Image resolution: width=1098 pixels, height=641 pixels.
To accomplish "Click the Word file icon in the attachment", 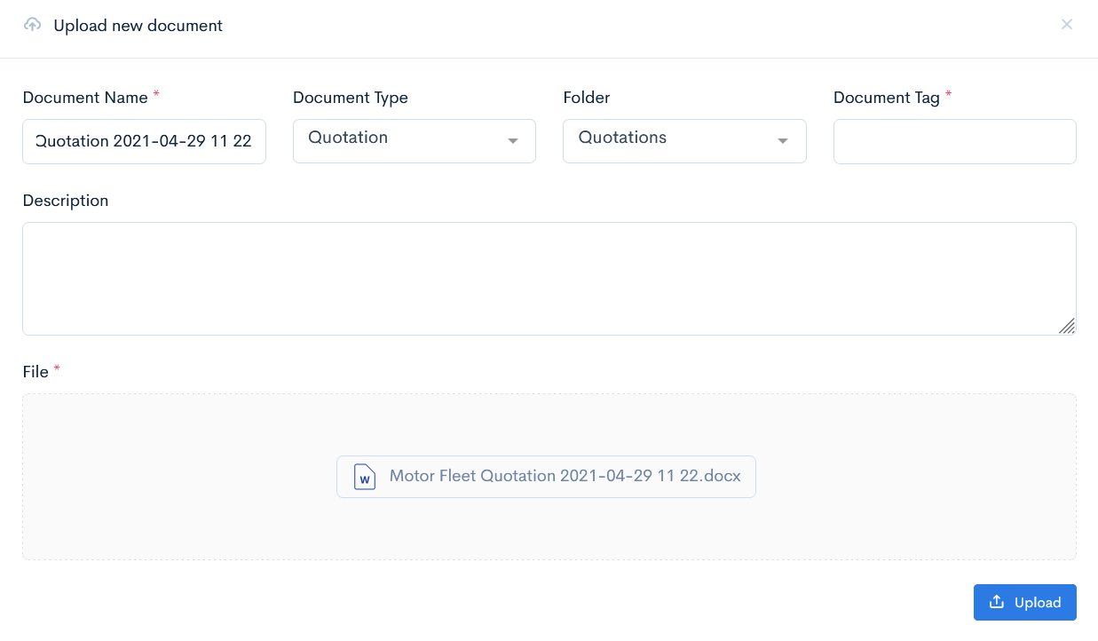I will [365, 477].
